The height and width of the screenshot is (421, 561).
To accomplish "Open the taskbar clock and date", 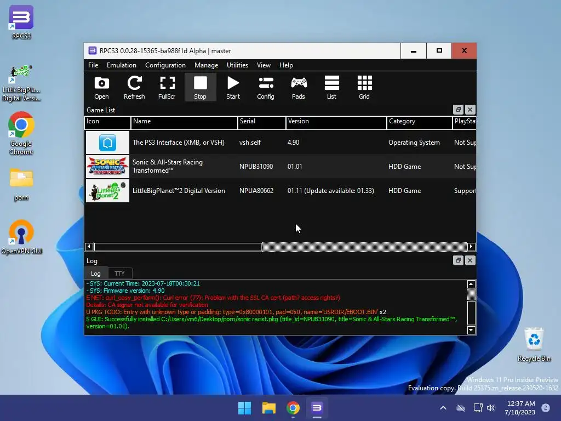I will (520, 408).
